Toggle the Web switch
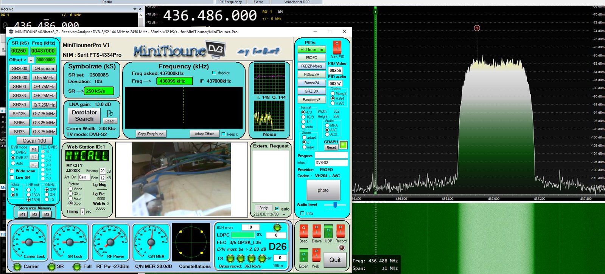This screenshot has width=605, height=274. (316, 255)
